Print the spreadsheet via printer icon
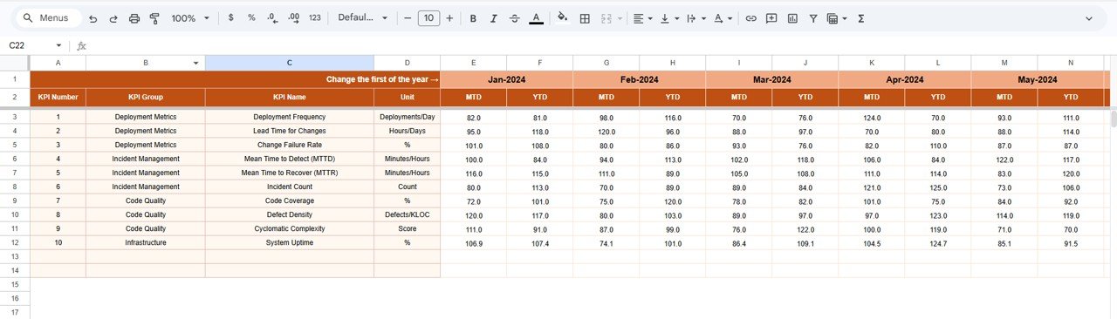This screenshot has width=1117, height=319. click(134, 18)
